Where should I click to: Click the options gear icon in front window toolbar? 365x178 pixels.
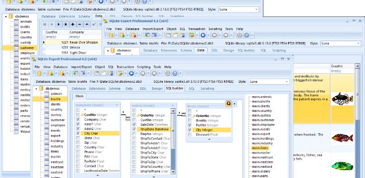point(168,74)
